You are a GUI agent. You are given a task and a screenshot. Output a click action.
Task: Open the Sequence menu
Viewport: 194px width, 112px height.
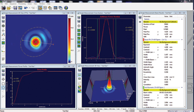click(13, 4)
